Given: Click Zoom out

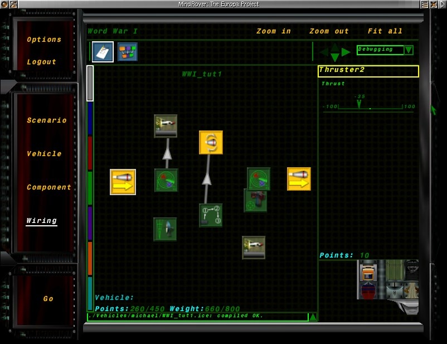Looking at the screenshot, I should click(329, 31).
